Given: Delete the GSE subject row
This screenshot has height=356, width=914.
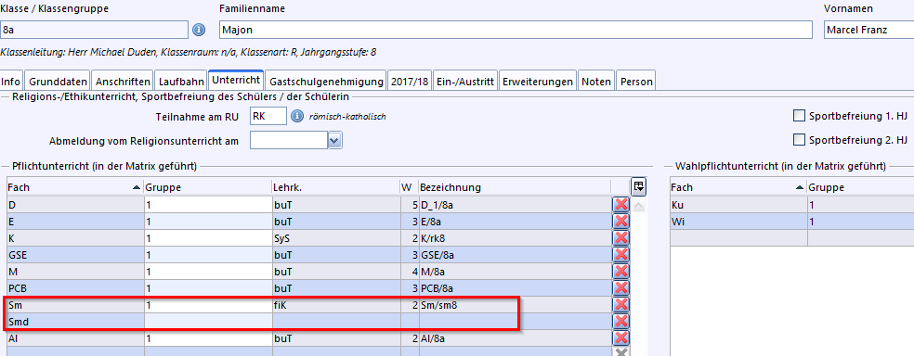Looking at the screenshot, I should click(x=621, y=255).
